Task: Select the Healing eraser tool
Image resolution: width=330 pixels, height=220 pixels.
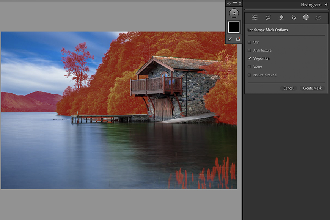Action: pos(281,17)
